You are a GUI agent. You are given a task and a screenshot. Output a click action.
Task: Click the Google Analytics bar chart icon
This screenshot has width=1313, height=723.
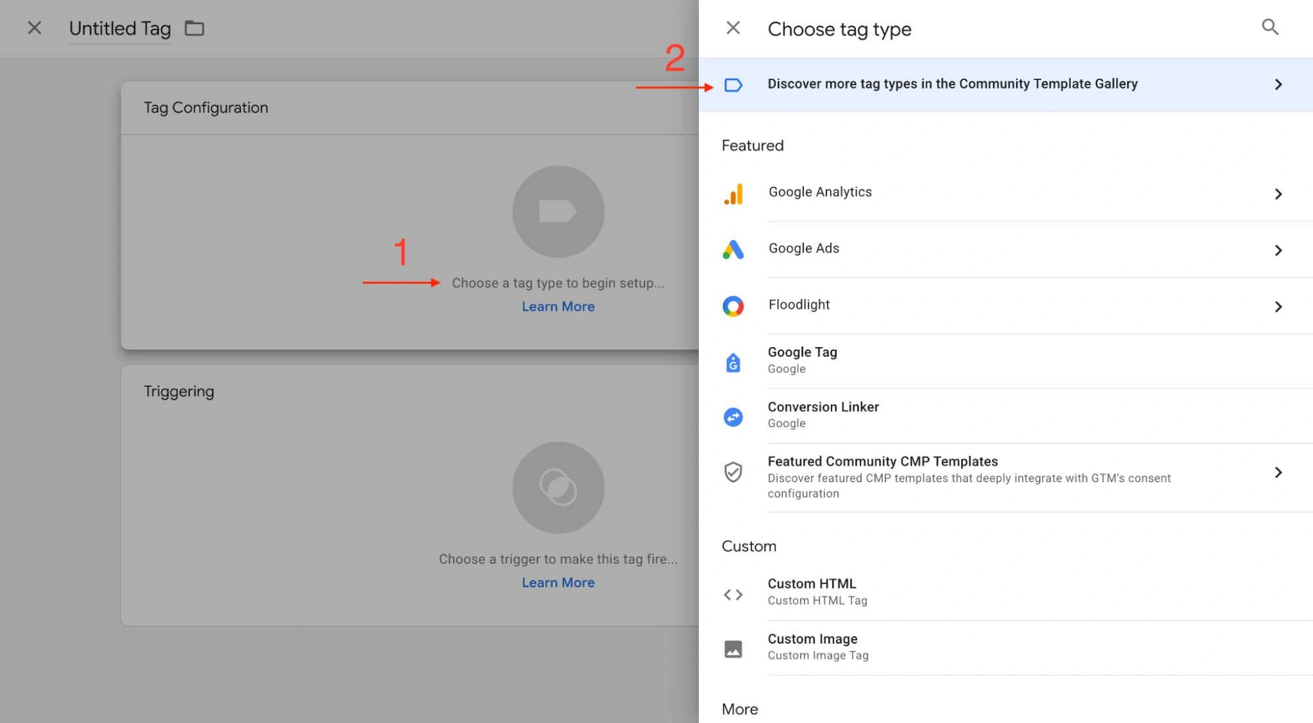coord(733,194)
